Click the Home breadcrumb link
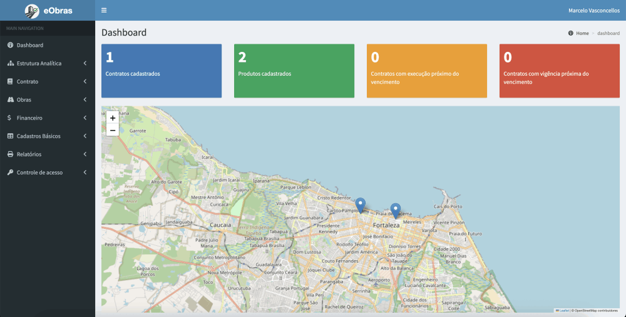Viewport: 626px width, 317px height. pos(582,33)
